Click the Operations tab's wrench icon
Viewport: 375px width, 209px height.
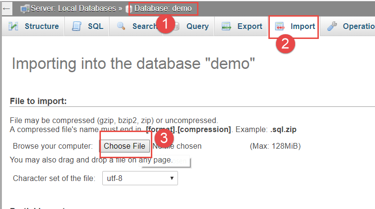tap(332, 27)
